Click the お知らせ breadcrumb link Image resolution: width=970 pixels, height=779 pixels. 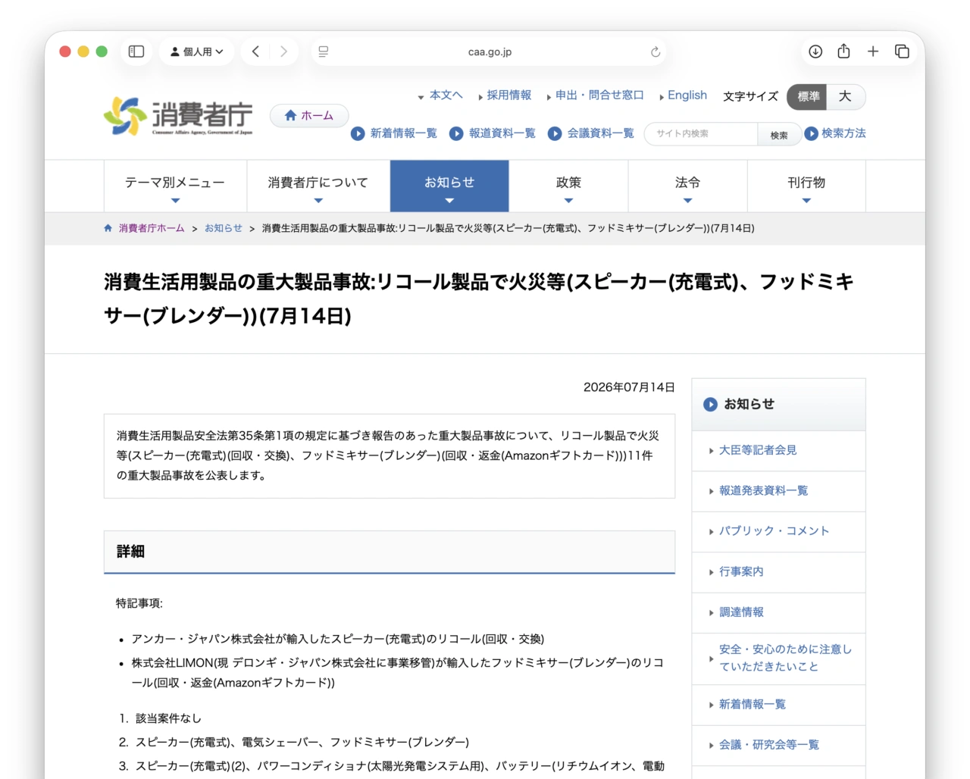click(224, 228)
